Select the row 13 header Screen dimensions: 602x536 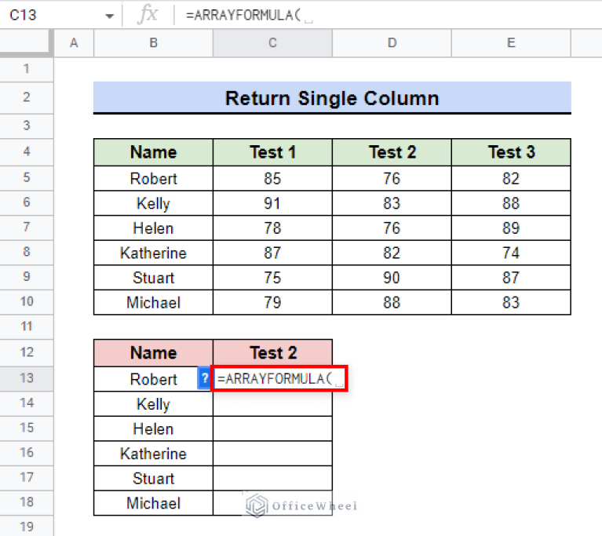[27, 378]
